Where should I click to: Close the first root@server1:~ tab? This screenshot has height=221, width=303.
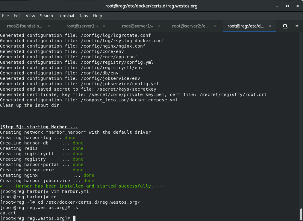point(104,26)
